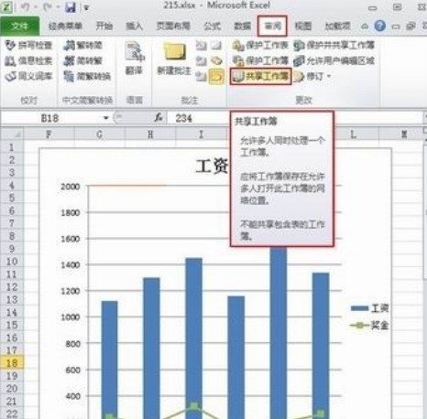Click the Undo icon in quick access toolbar
Screen dimensions: 427x419
(x=26, y=7)
